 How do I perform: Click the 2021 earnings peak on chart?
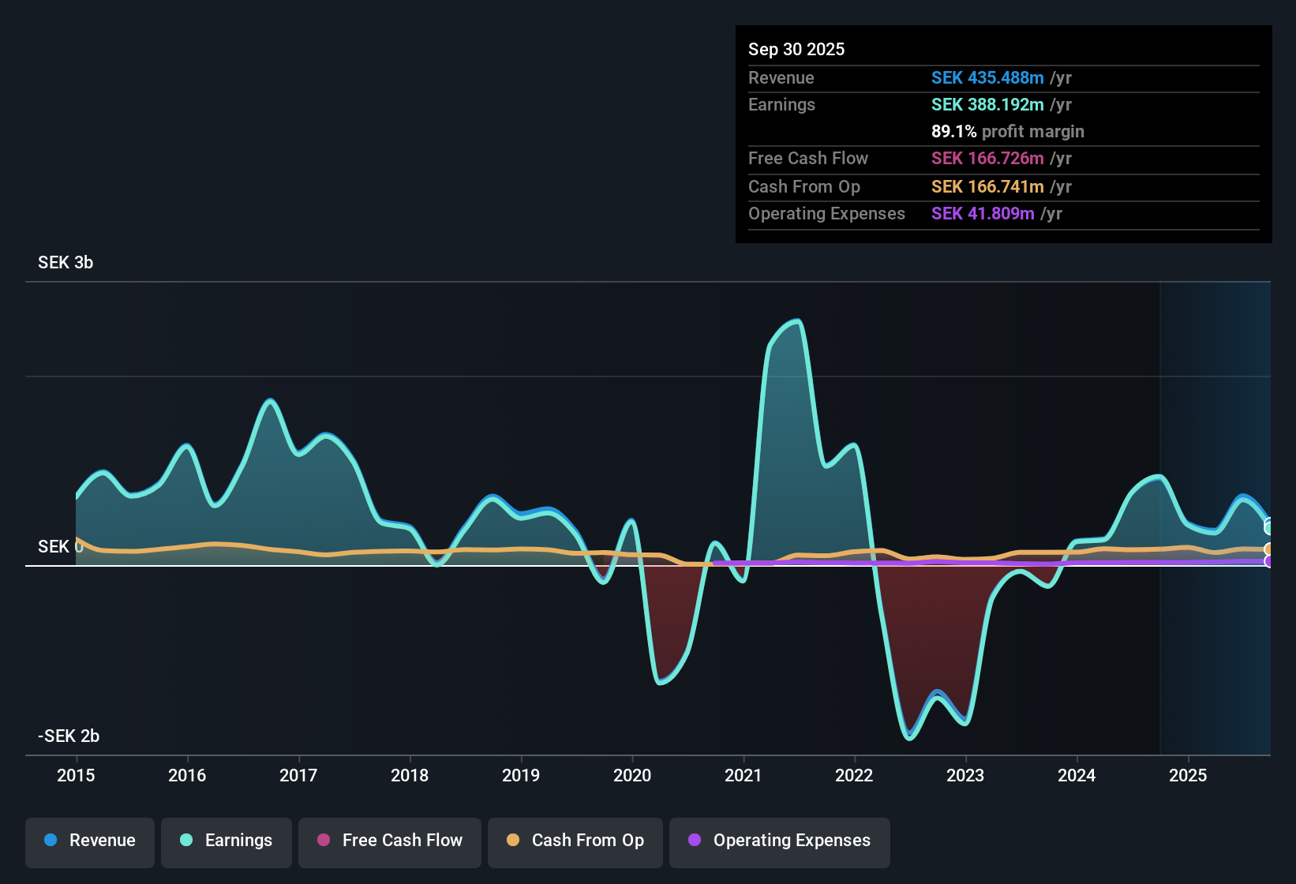798,321
